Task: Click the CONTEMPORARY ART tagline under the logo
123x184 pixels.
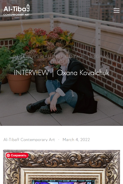Action: [16, 15]
